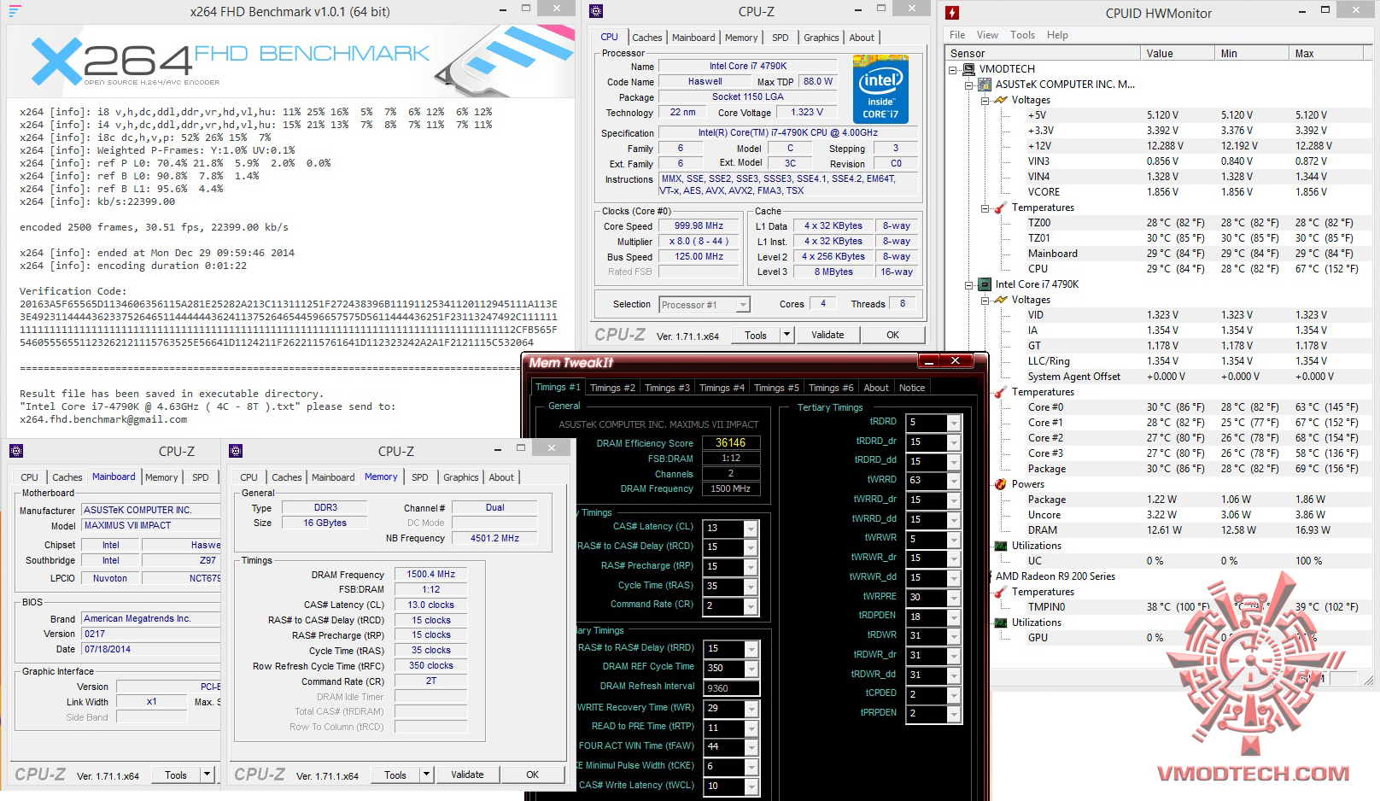The height and width of the screenshot is (801, 1380).
Task: Click the Voltages icon under ASUSTeK COMPUTER
Action: 1001,100
